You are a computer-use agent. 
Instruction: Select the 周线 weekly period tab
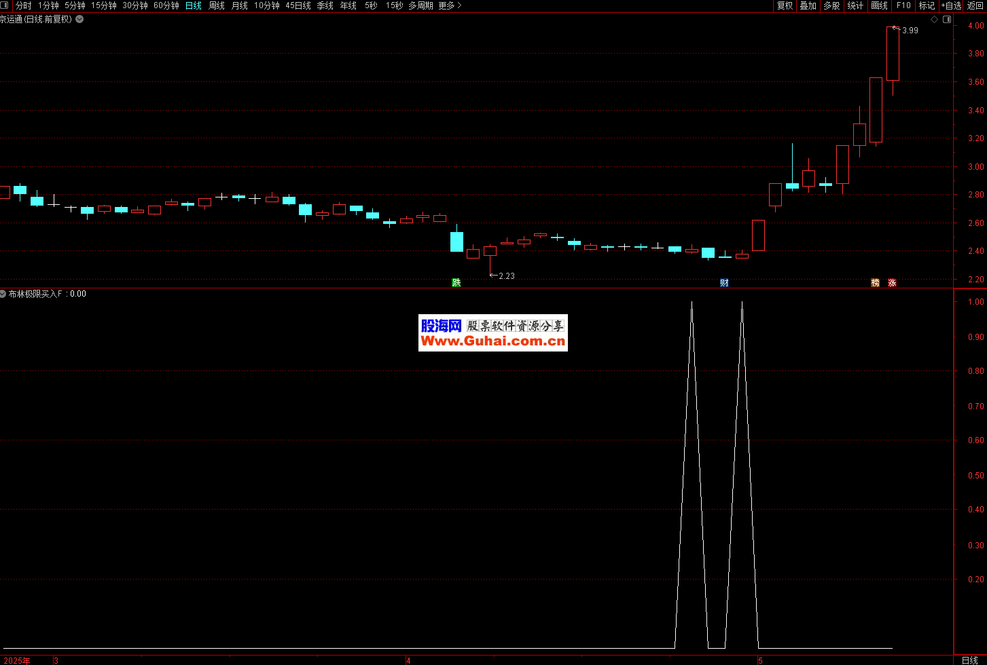pos(217,5)
